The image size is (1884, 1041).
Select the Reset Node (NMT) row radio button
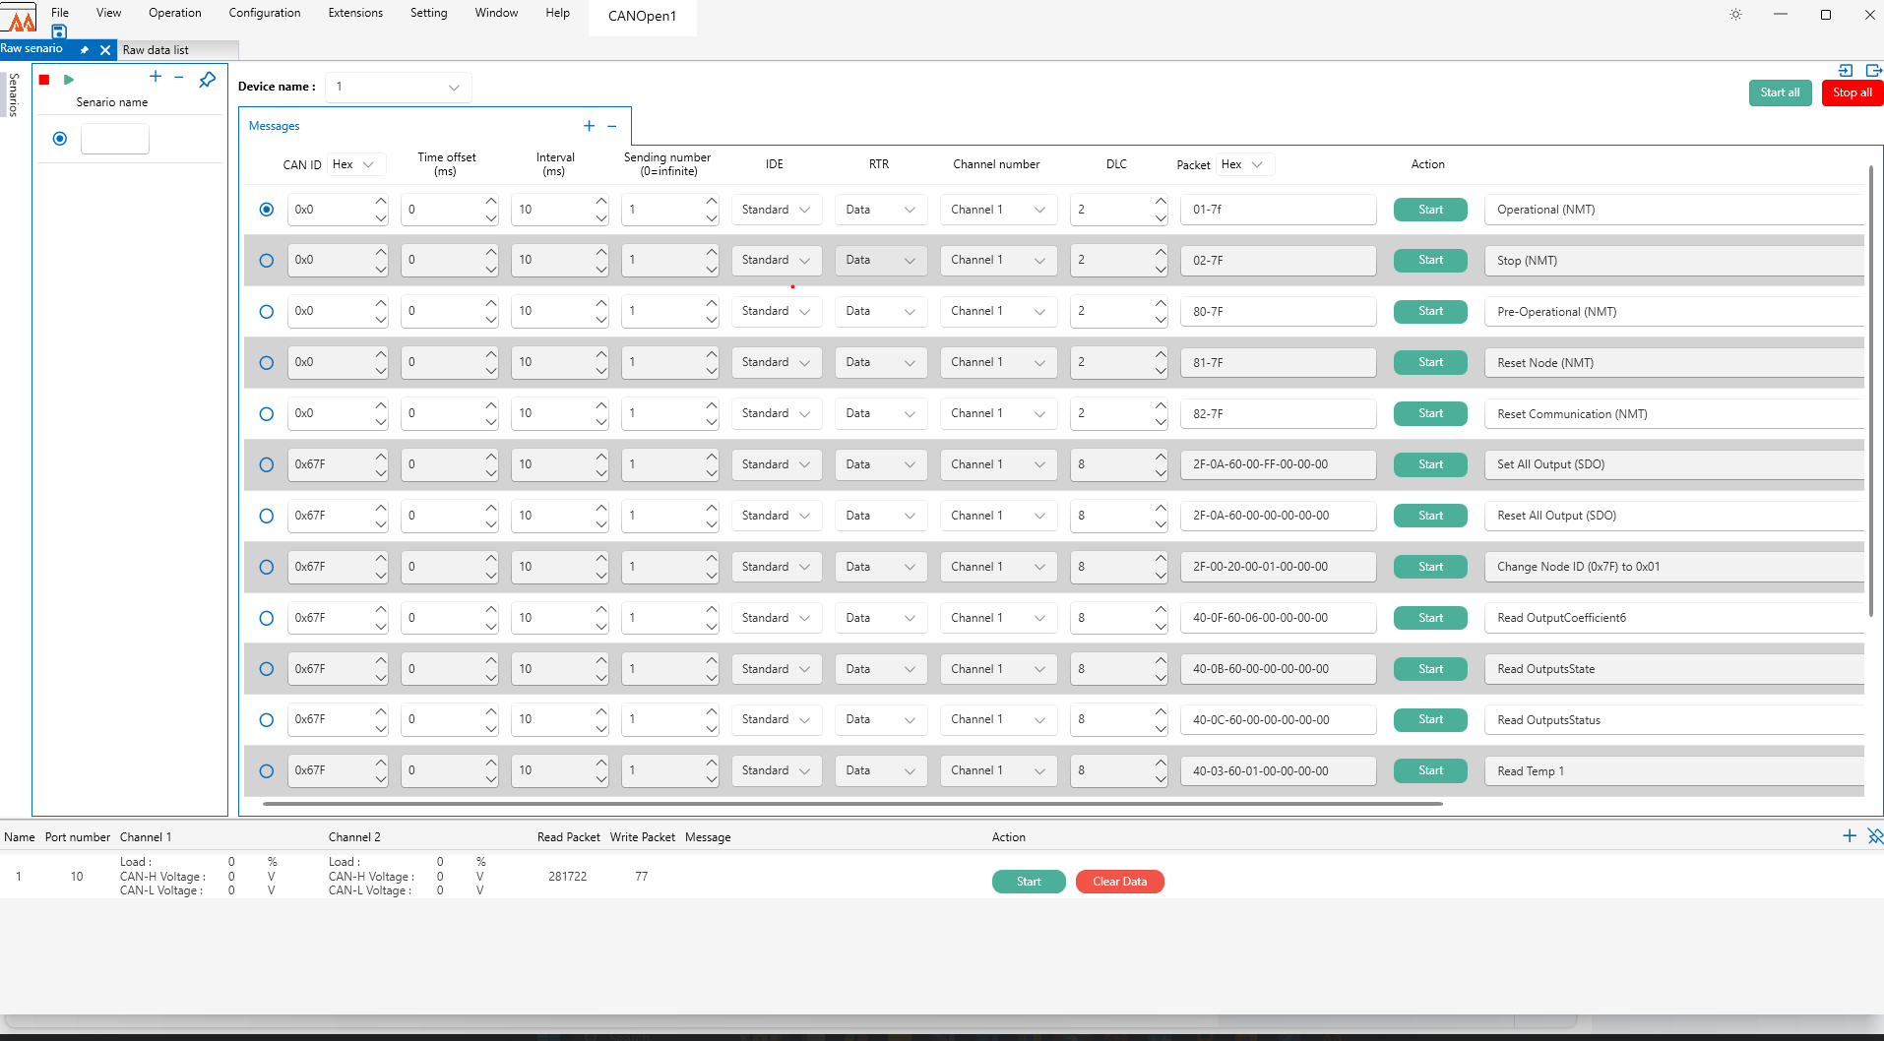(266, 363)
